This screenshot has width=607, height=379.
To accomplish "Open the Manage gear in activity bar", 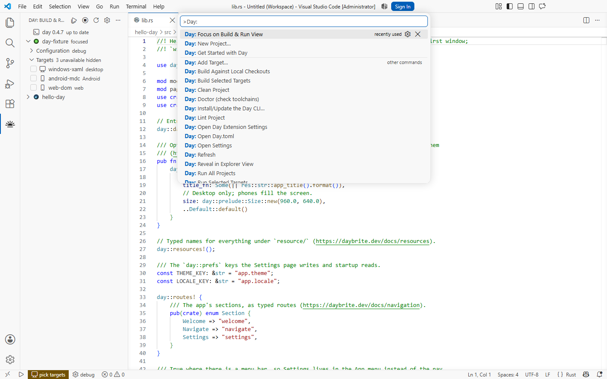I will (10, 360).
